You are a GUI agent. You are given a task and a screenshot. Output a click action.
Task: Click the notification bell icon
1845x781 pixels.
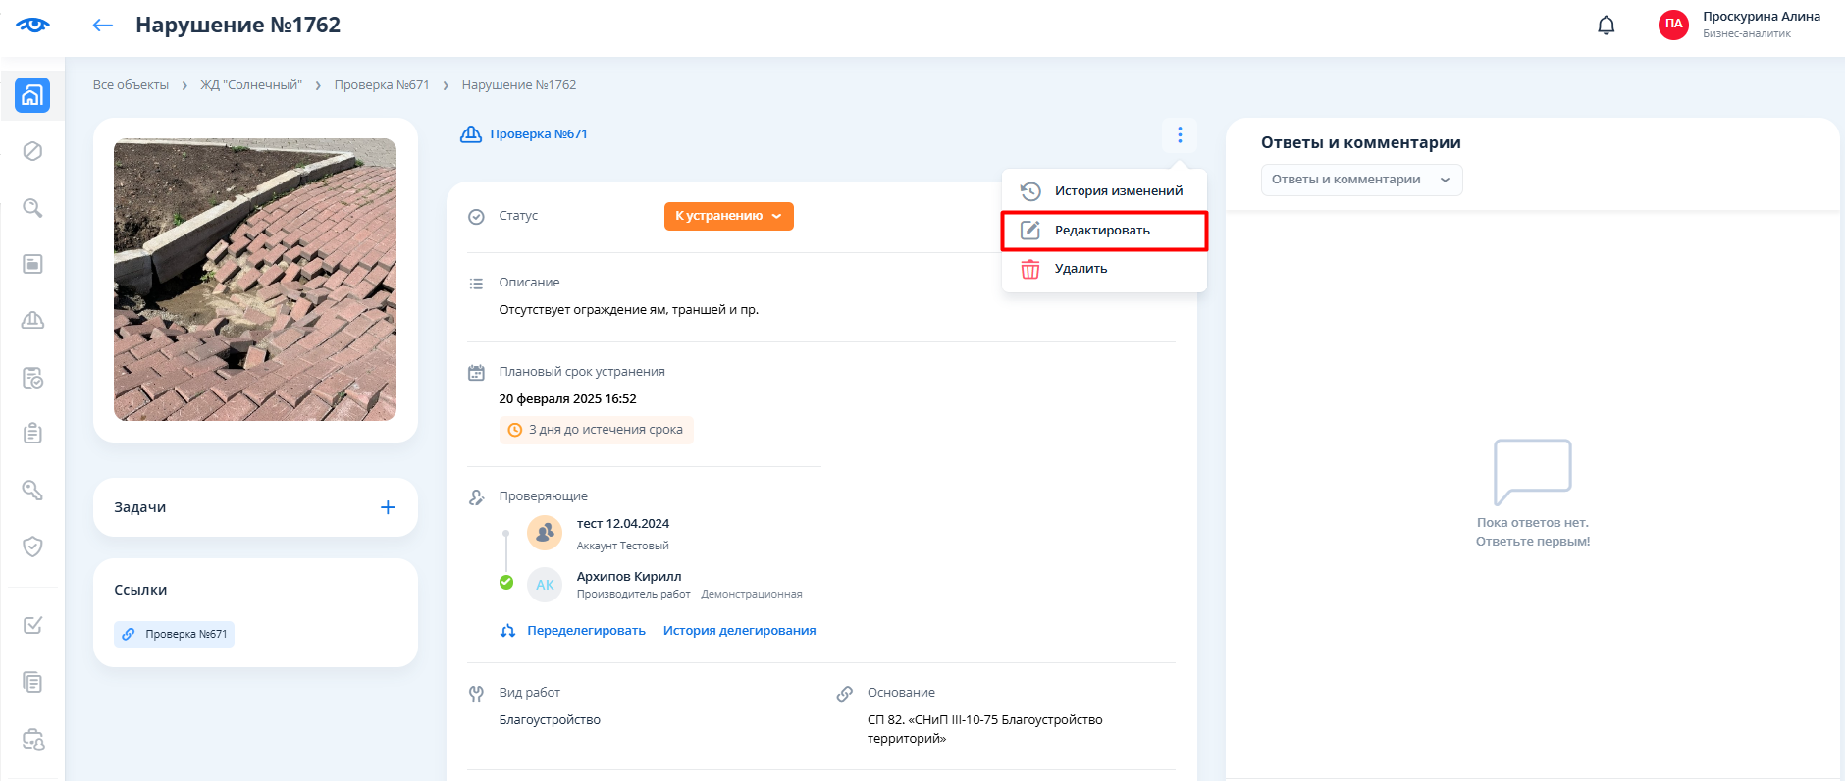(x=1606, y=26)
